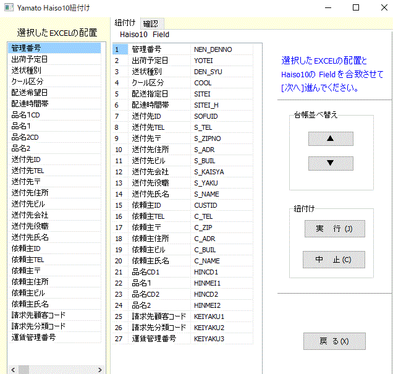Screen dimensions: 393x374
Task: Click left arrow of horizontal scrollbar
Action: tap(12, 369)
